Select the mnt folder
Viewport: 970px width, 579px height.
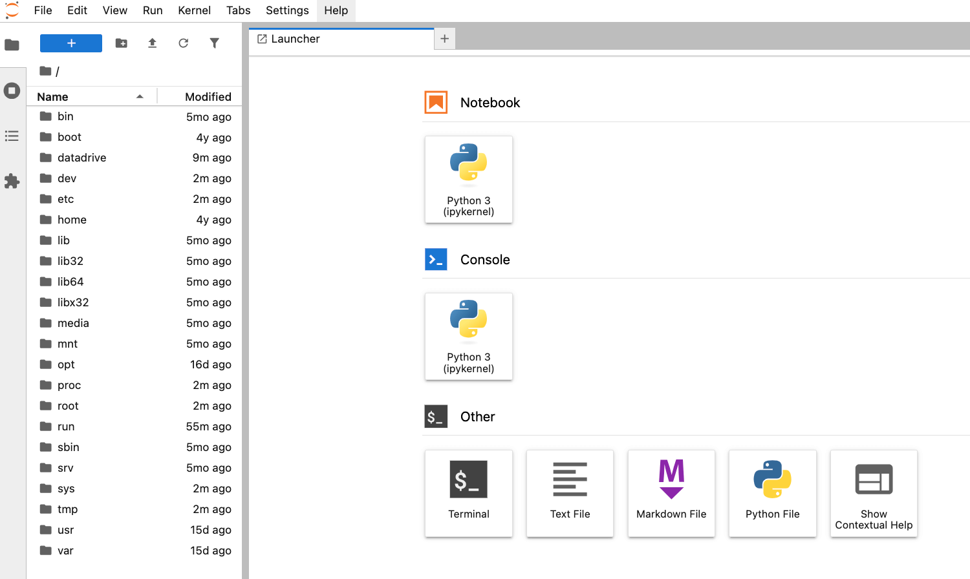[x=135, y=344]
